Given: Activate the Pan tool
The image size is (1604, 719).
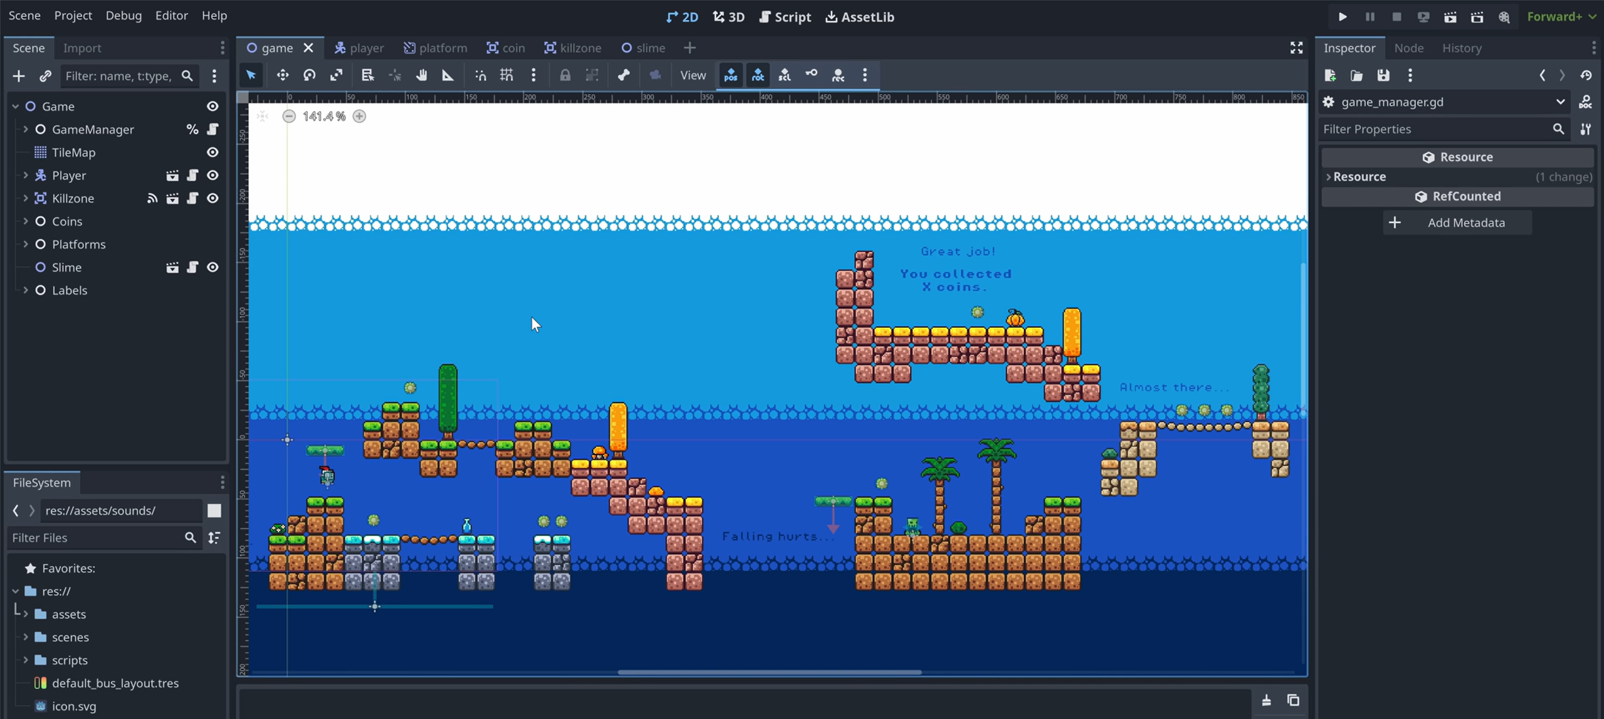Looking at the screenshot, I should [x=421, y=75].
